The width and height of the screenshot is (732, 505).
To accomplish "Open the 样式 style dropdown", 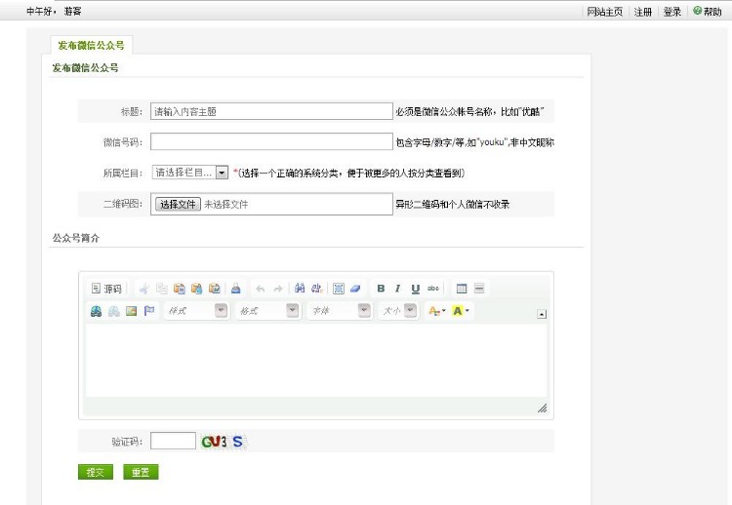I will point(196,311).
